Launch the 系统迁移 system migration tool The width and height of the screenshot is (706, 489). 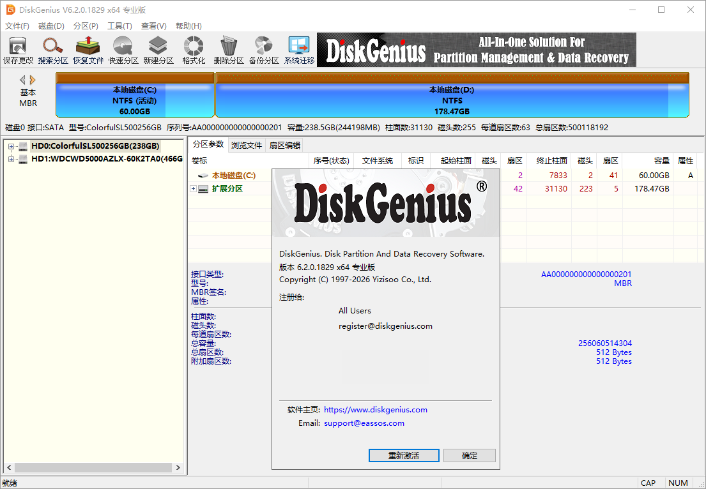pos(299,50)
